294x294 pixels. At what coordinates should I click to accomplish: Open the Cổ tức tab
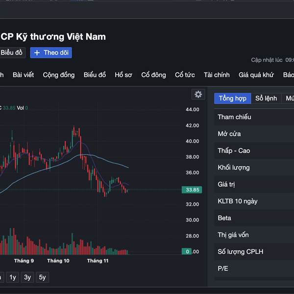point(185,75)
